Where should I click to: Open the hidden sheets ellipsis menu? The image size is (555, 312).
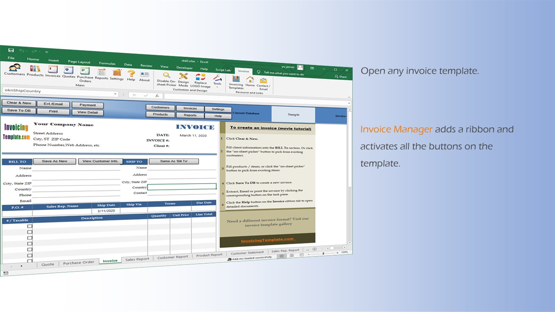[x=308, y=250]
